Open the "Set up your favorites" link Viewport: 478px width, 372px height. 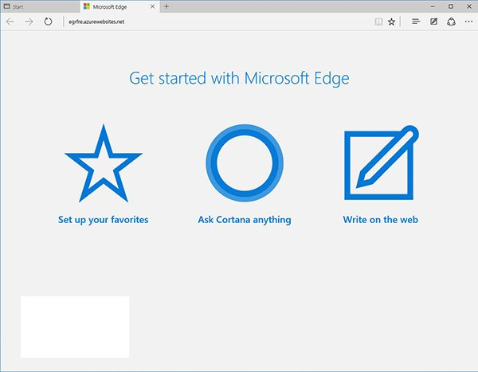tap(104, 219)
